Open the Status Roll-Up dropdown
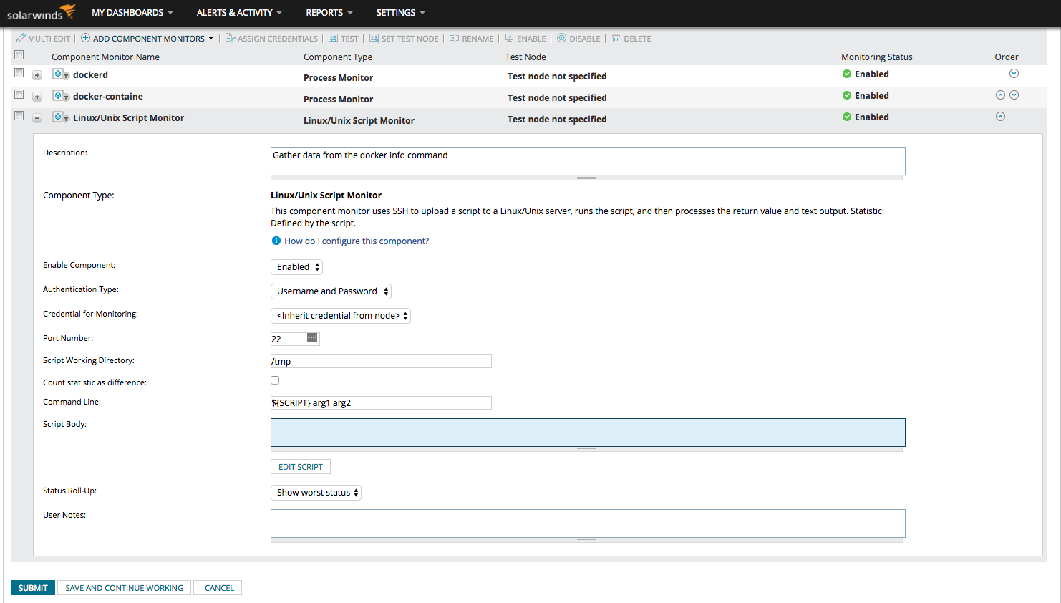 point(316,493)
